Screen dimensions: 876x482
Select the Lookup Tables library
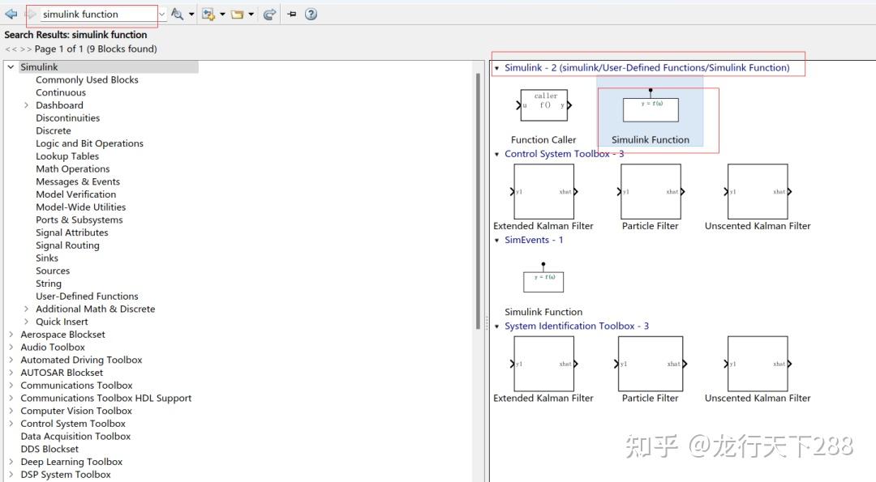click(67, 156)
